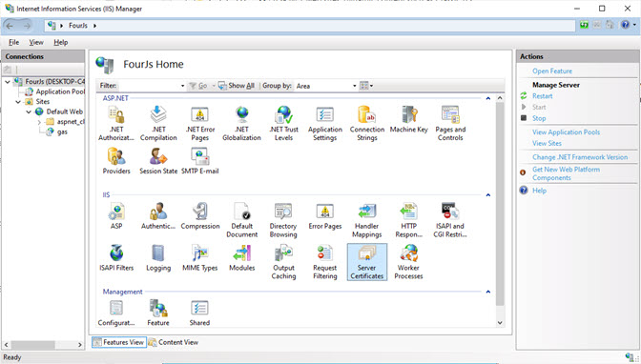The image size is (641, 364).
Task: Click the Open Feature action link
Action: (552, 71)
